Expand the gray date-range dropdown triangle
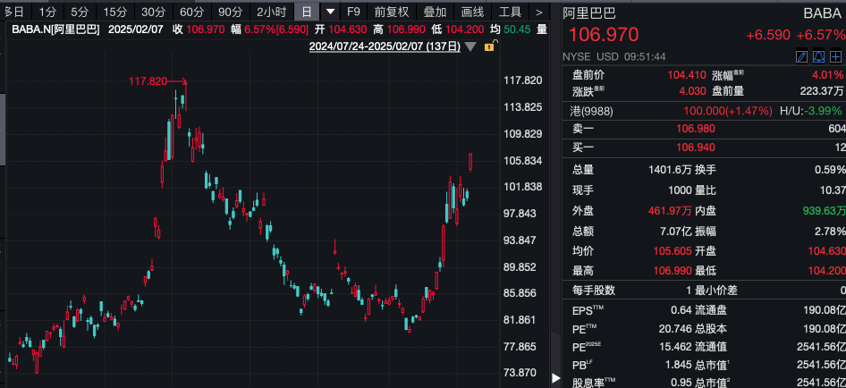 coord(470,47)
